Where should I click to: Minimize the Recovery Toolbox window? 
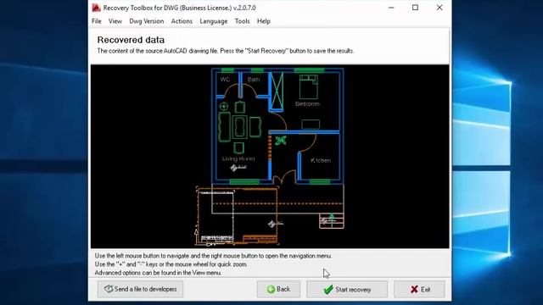(391, 8)
